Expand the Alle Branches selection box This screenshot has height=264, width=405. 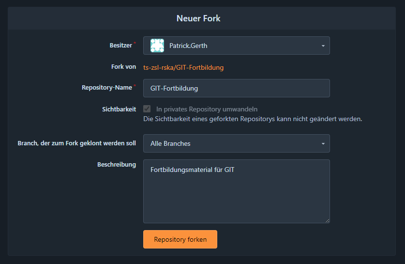236,143
